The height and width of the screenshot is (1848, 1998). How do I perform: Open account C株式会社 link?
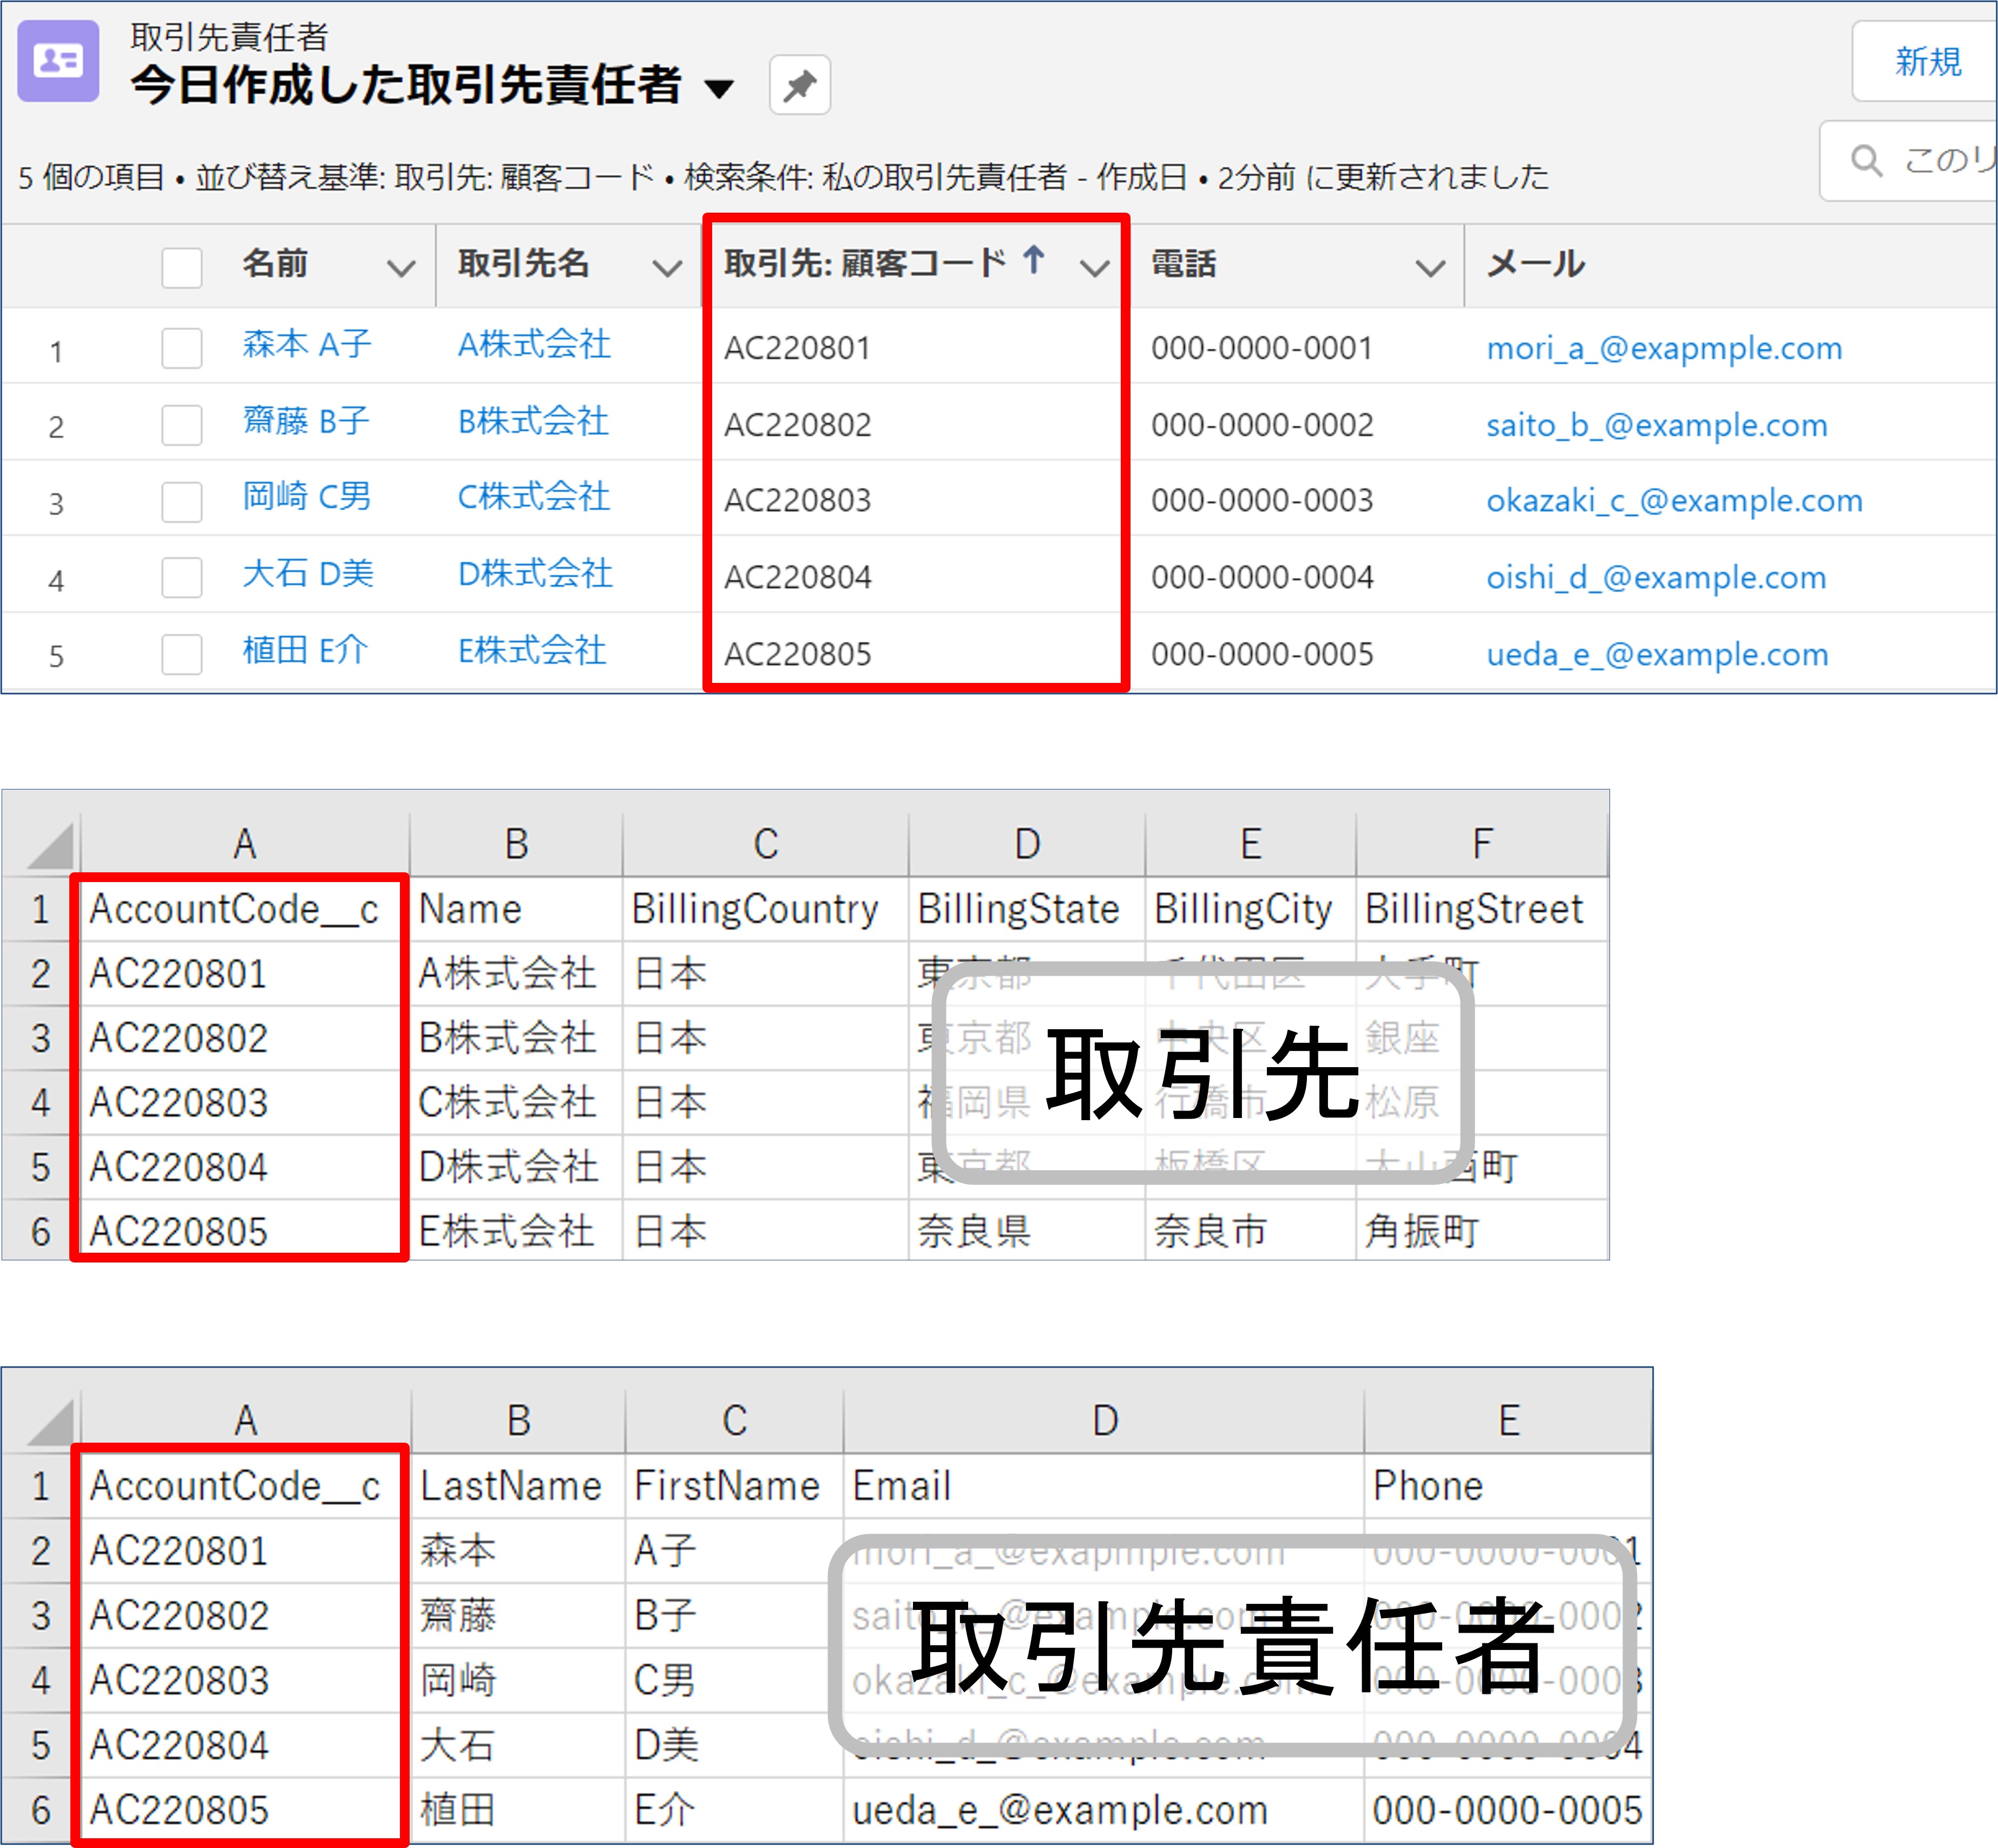(x=533, y=497)
